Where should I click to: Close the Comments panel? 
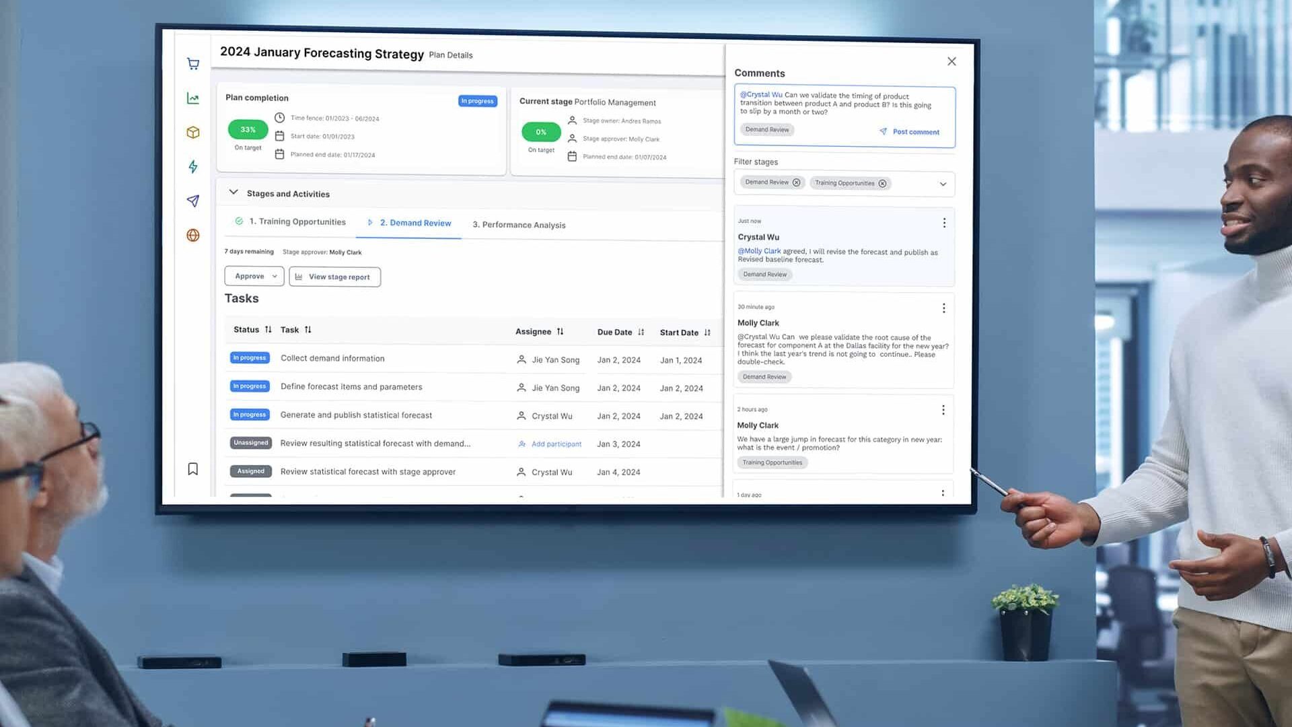tap(952, 61)
